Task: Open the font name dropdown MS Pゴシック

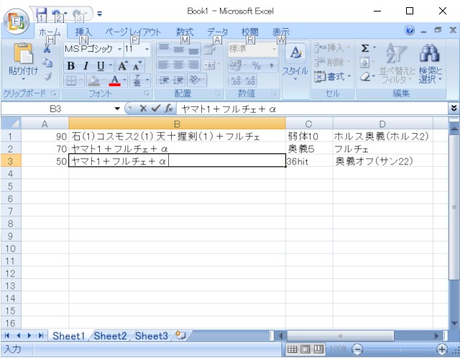Action: click(119, 49)
